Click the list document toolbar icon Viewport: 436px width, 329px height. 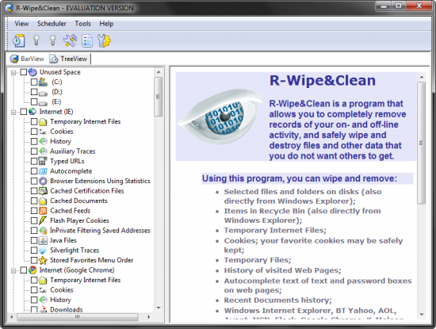87,40
